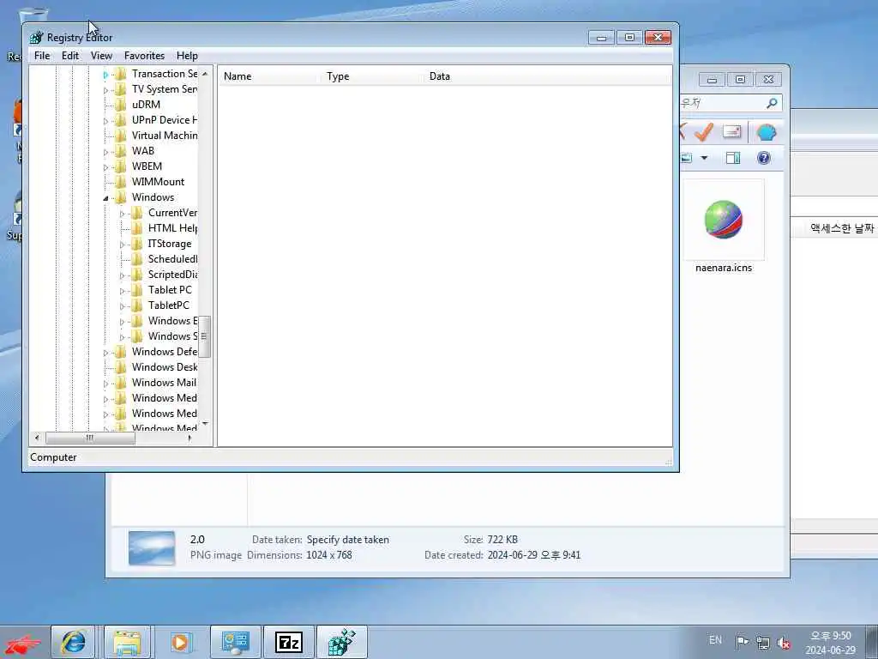Image resolution: width=878 pixels, height=659 pixels.
Task: Expand the ITStorage subkey arrow
Action: pyautogui.click(x=122, y=245)
